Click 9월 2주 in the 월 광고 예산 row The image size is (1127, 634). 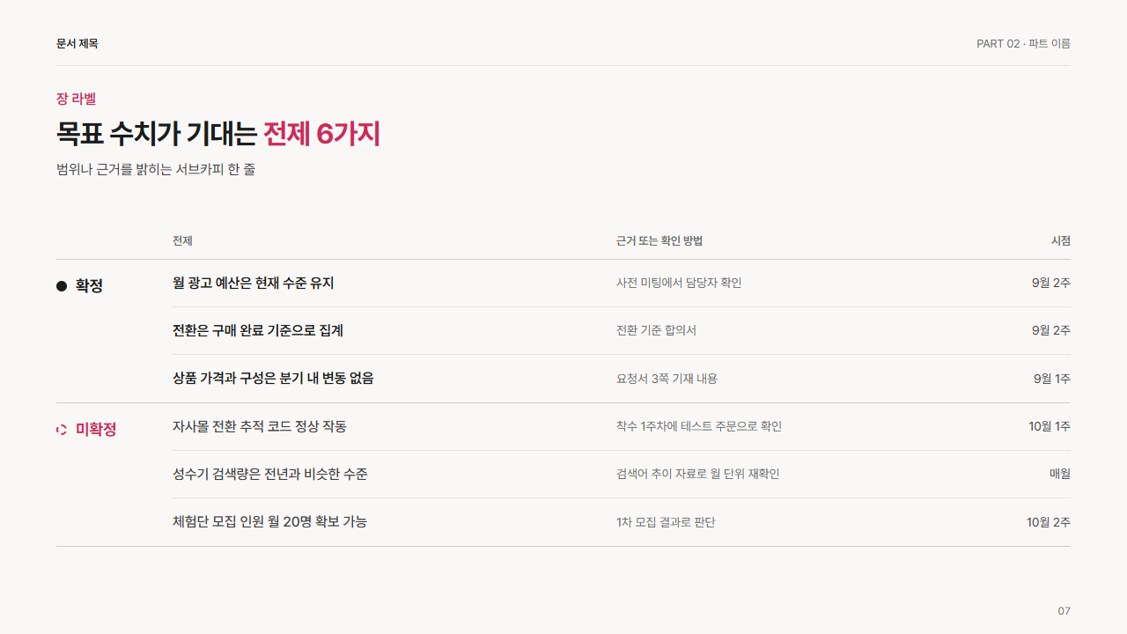pos(1051,283)
